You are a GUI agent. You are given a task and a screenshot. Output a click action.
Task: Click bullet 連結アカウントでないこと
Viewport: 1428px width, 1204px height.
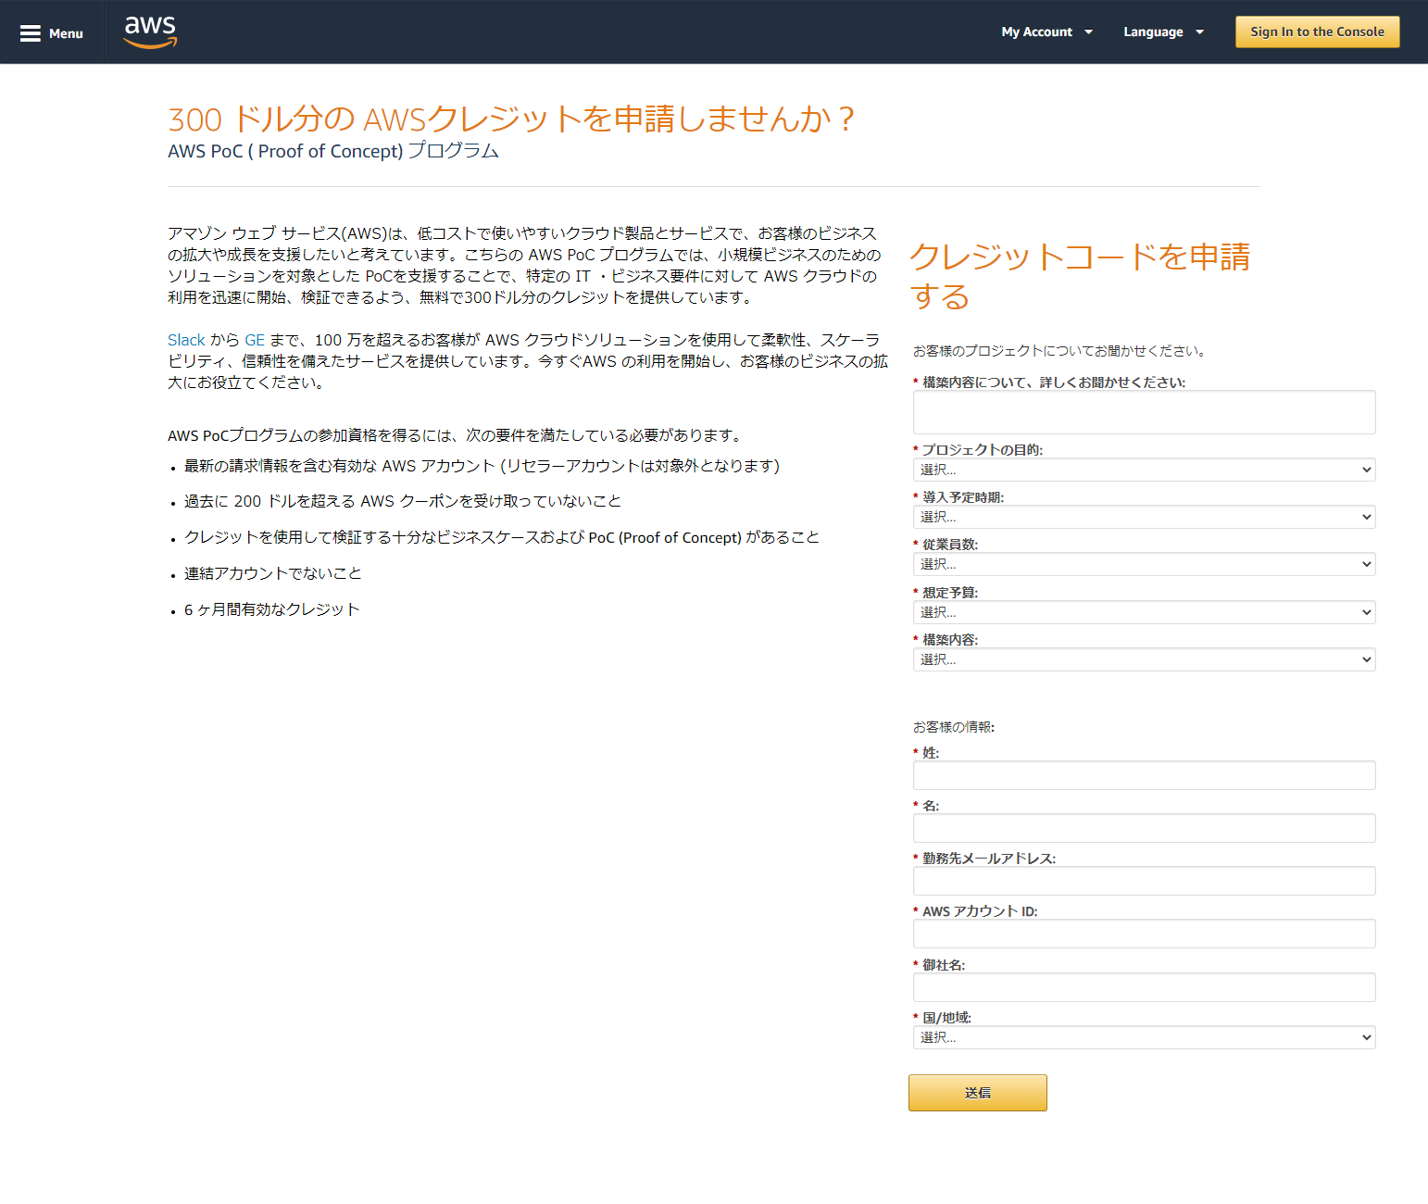(273, 573)
